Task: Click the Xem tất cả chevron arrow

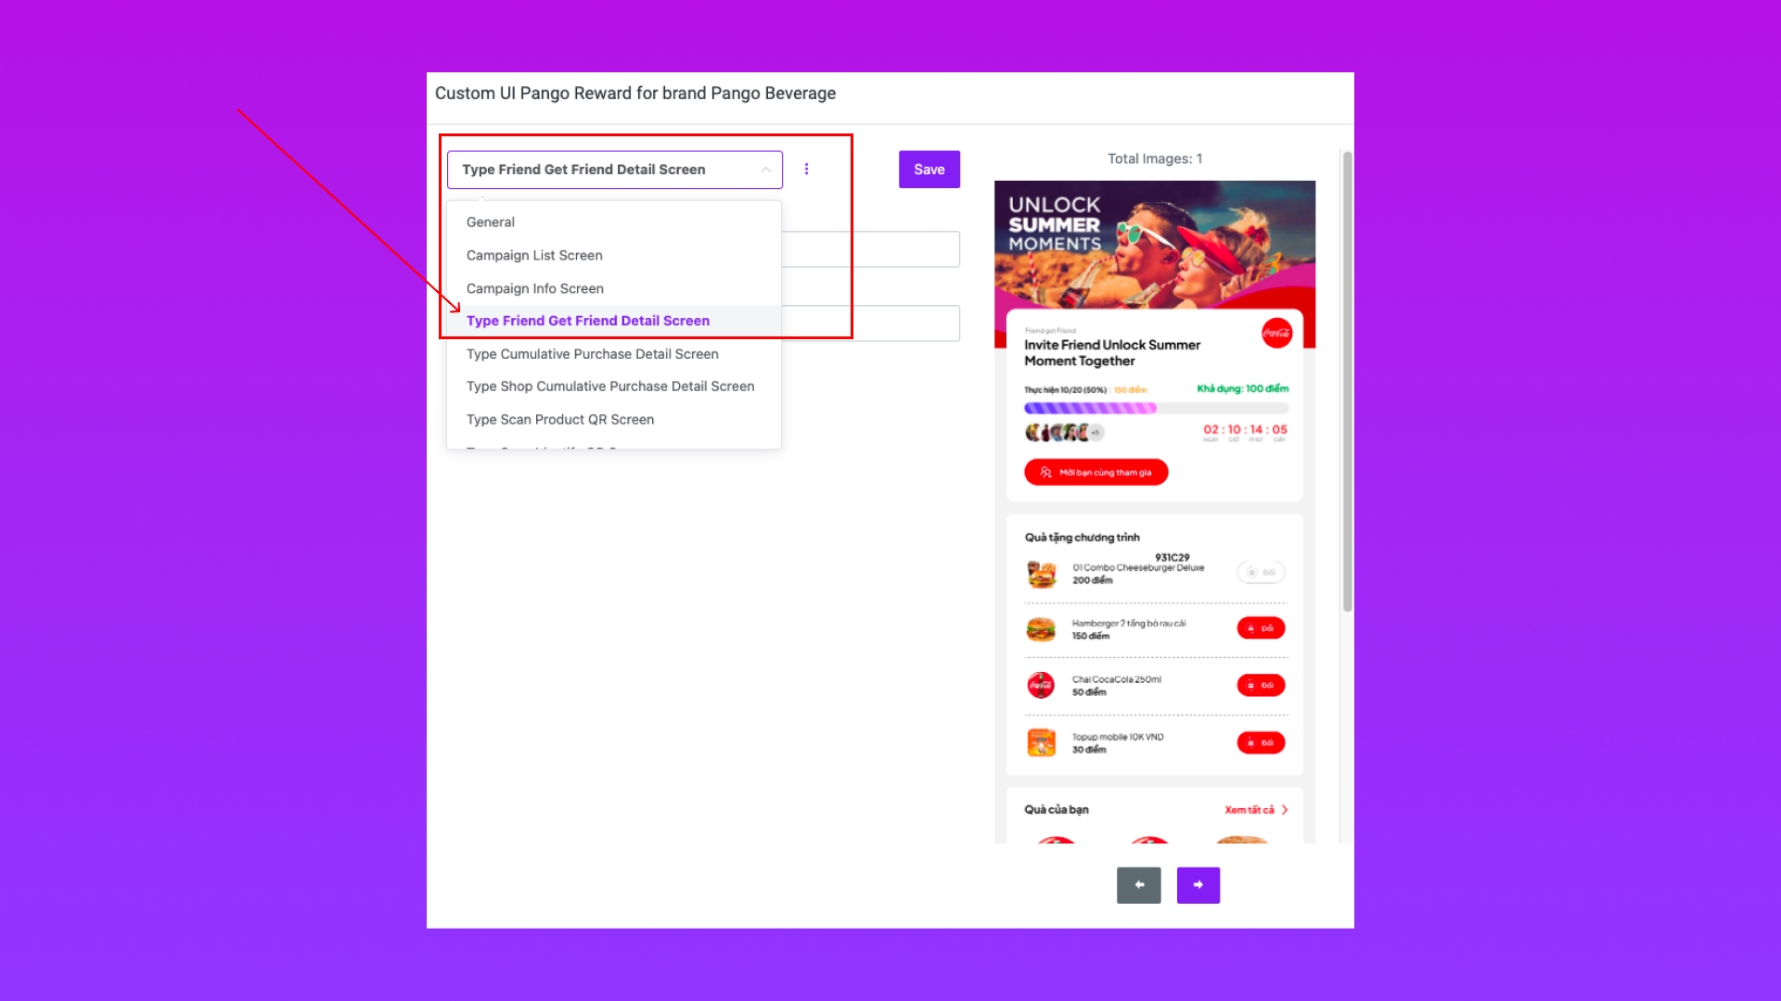Action: coord(1285,810)
